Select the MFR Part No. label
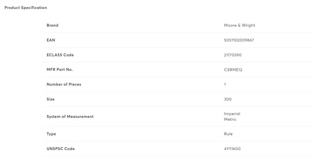 coord(60,70)
